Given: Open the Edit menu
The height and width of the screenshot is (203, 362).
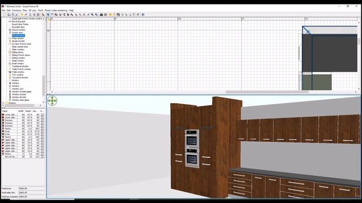Looking at the screenshot, I should point(8,10).
